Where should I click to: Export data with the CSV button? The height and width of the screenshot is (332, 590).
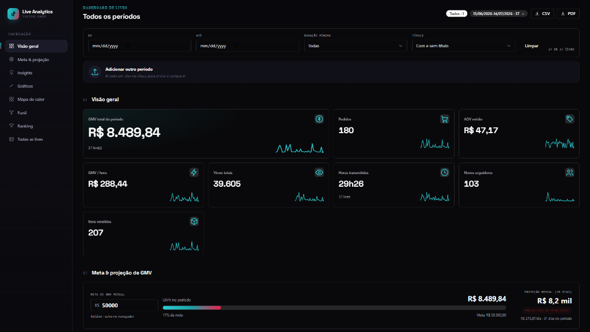pos(542,14)
